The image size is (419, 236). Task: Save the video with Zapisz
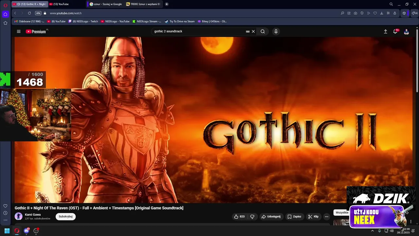coord(294,217)
